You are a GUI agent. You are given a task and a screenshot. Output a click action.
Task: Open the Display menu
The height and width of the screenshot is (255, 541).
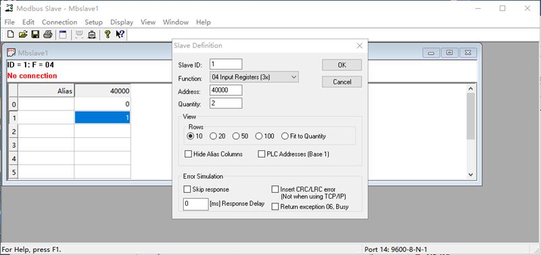[x=122, y=22]
